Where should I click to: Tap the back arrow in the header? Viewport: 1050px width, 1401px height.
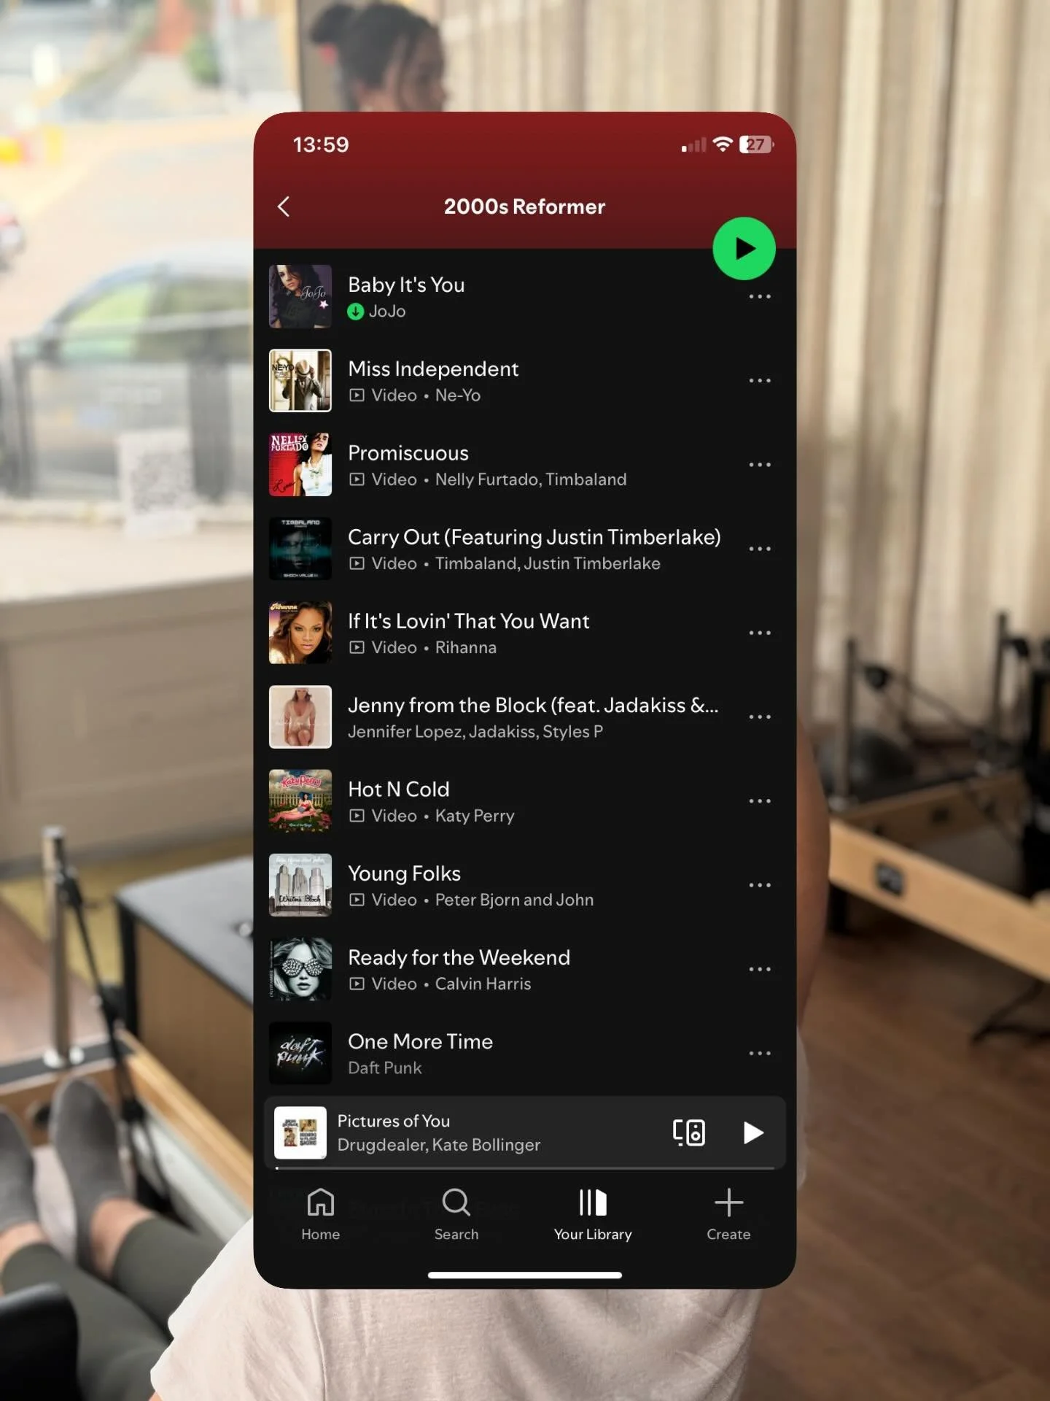284,207
